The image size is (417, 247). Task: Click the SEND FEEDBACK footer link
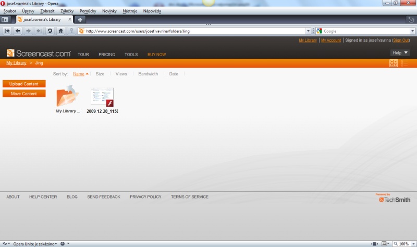(103, 197)
